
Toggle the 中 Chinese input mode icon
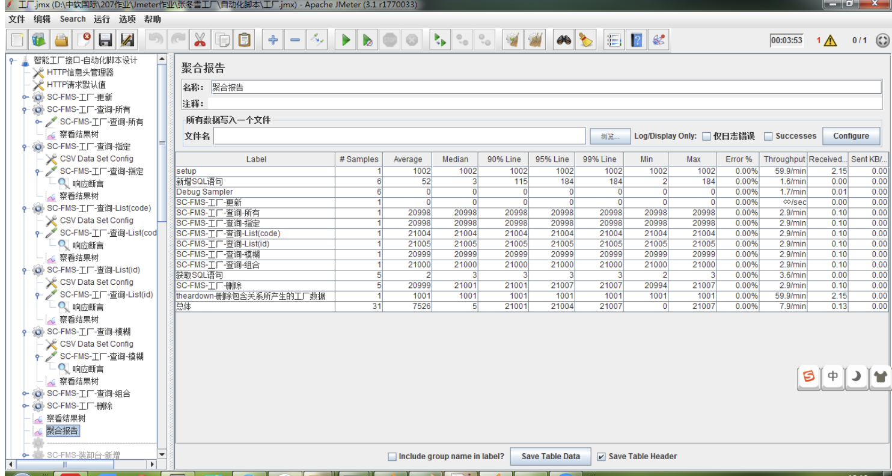coord(833,377)
